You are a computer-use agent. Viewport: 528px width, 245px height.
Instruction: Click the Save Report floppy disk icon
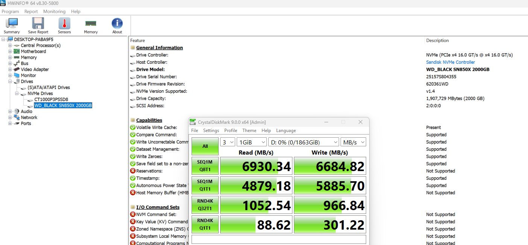click(38, 23)
